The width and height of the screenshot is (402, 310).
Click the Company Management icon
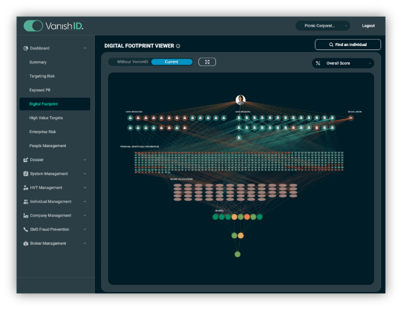pos(26,216)
